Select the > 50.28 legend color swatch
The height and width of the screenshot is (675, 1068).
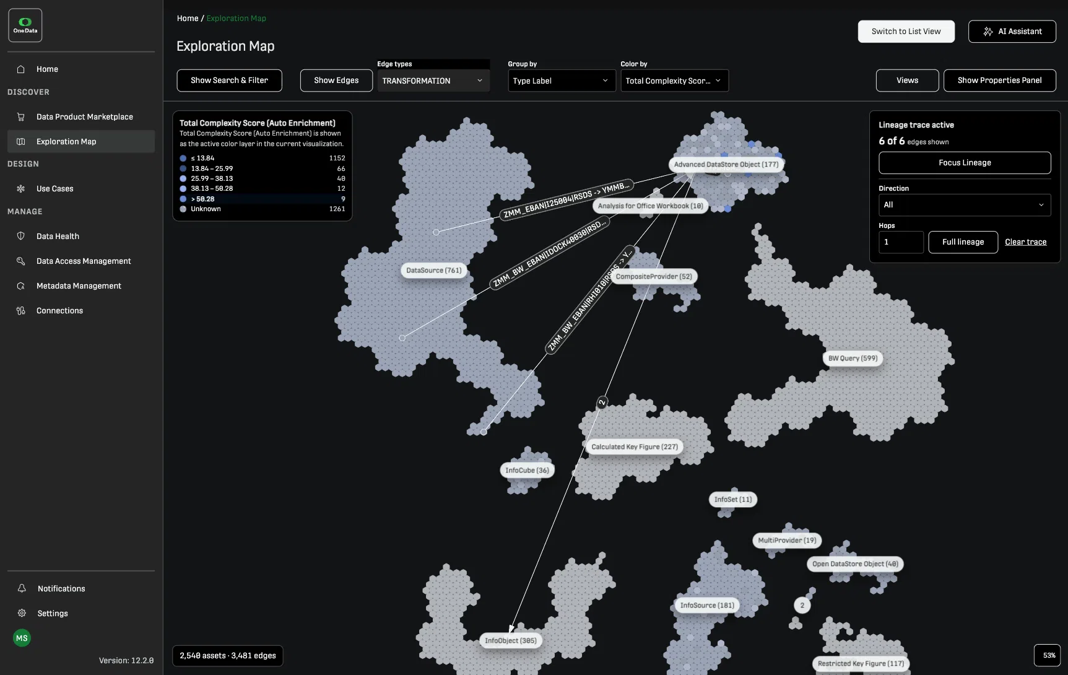183,199
